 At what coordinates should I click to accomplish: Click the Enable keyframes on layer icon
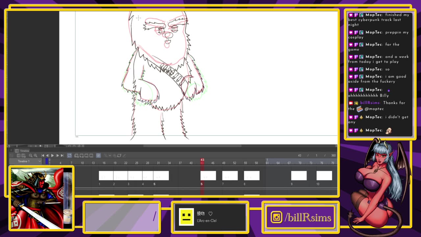(x=119, y=155)
